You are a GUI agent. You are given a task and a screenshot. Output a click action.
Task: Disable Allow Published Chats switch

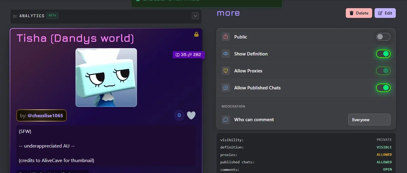point(383,88)
